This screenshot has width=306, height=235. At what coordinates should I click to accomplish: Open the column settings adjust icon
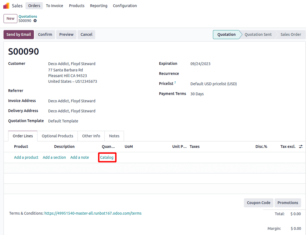pyautogui.click(x=301, y=147)
